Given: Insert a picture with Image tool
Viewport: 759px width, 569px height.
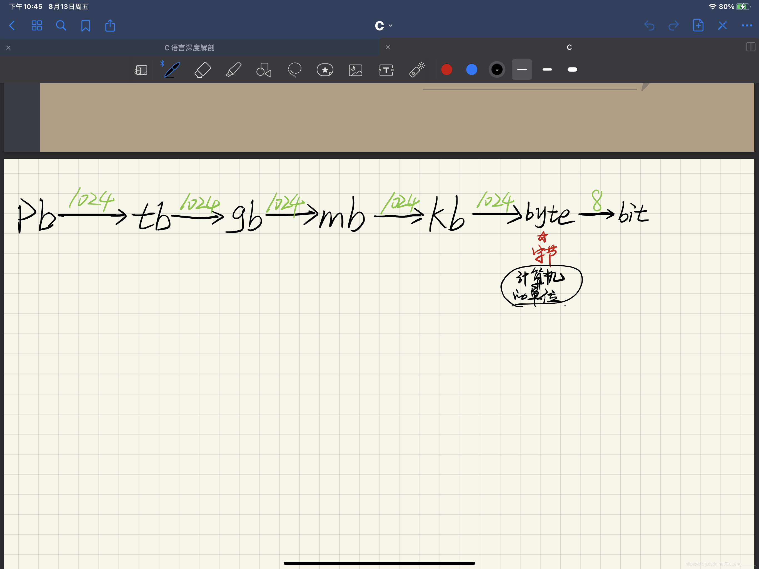Looking at the screenshot, I should [x=356, y=70].
